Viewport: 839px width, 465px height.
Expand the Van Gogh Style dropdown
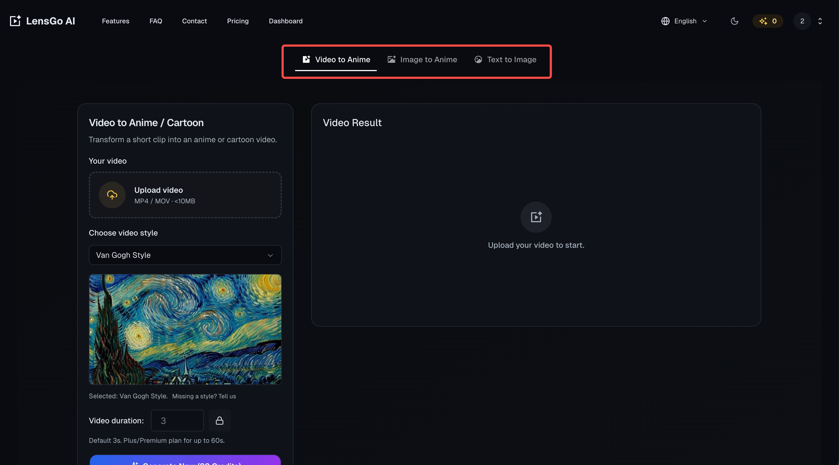185,255
